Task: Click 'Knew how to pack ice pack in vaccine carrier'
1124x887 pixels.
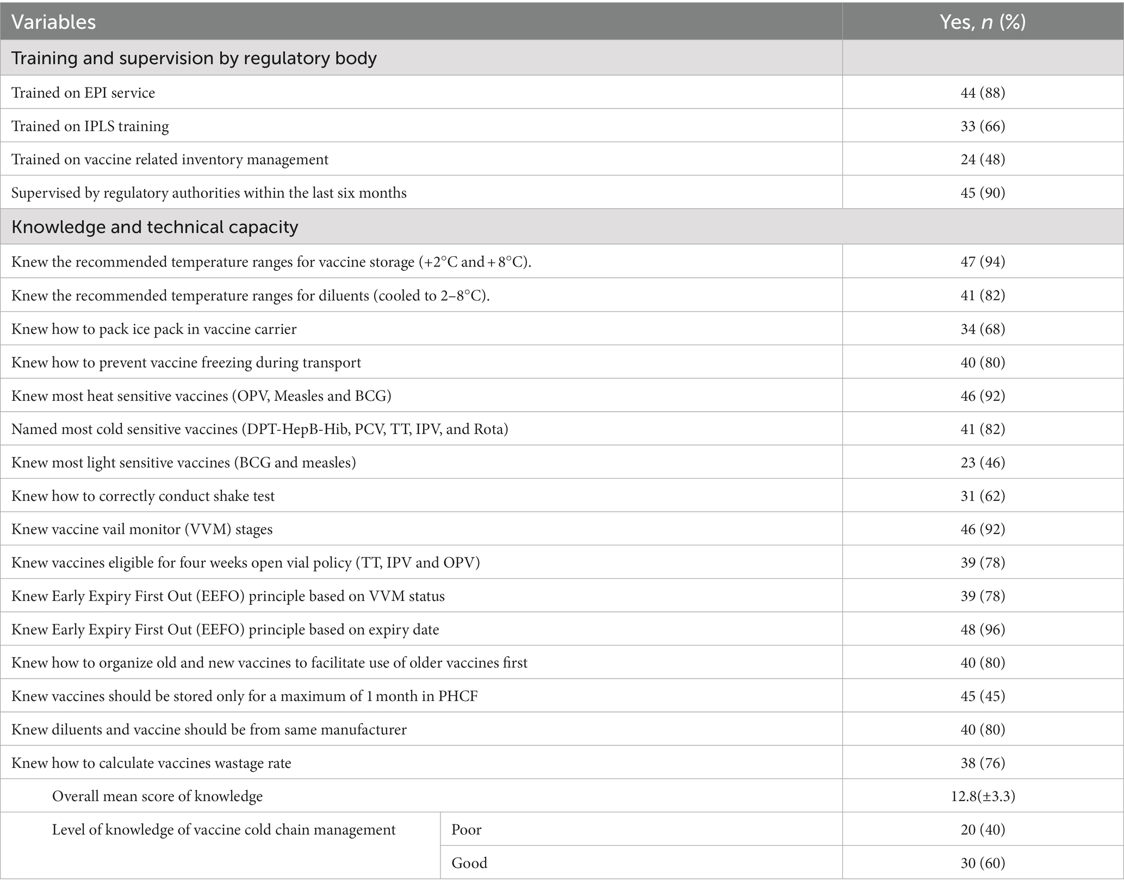Action: pyautogui.click(x=154, y=329)
